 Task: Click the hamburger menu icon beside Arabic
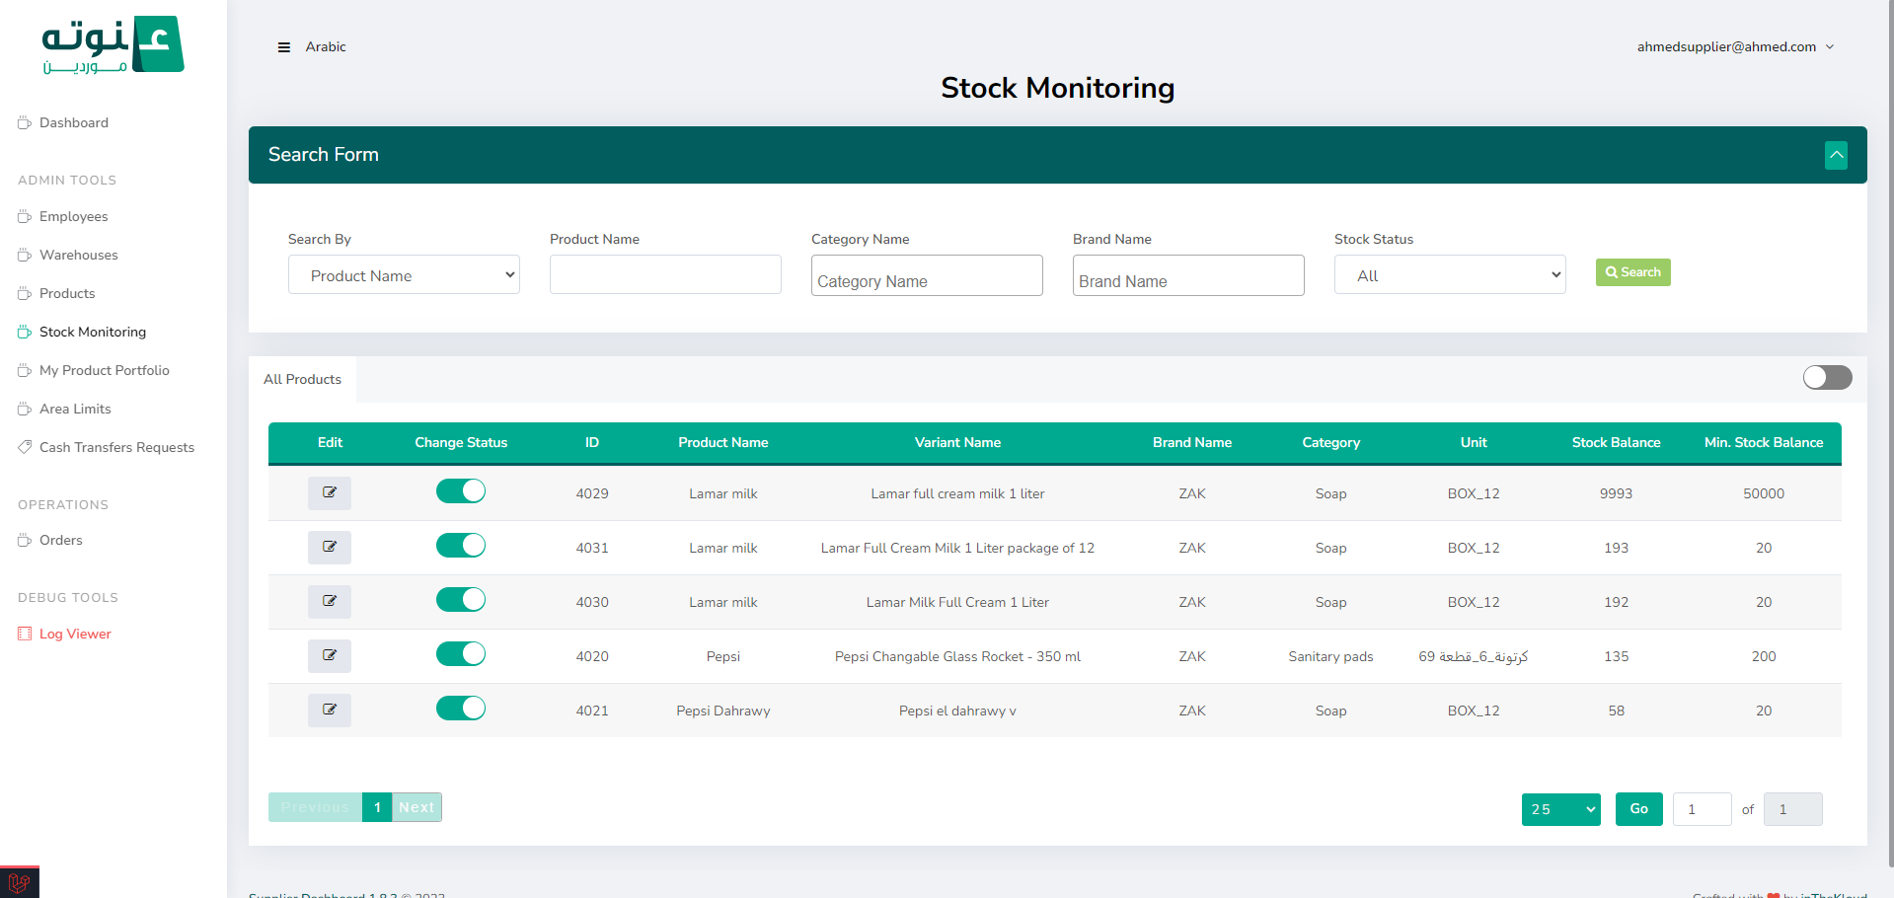coord(284,47)
